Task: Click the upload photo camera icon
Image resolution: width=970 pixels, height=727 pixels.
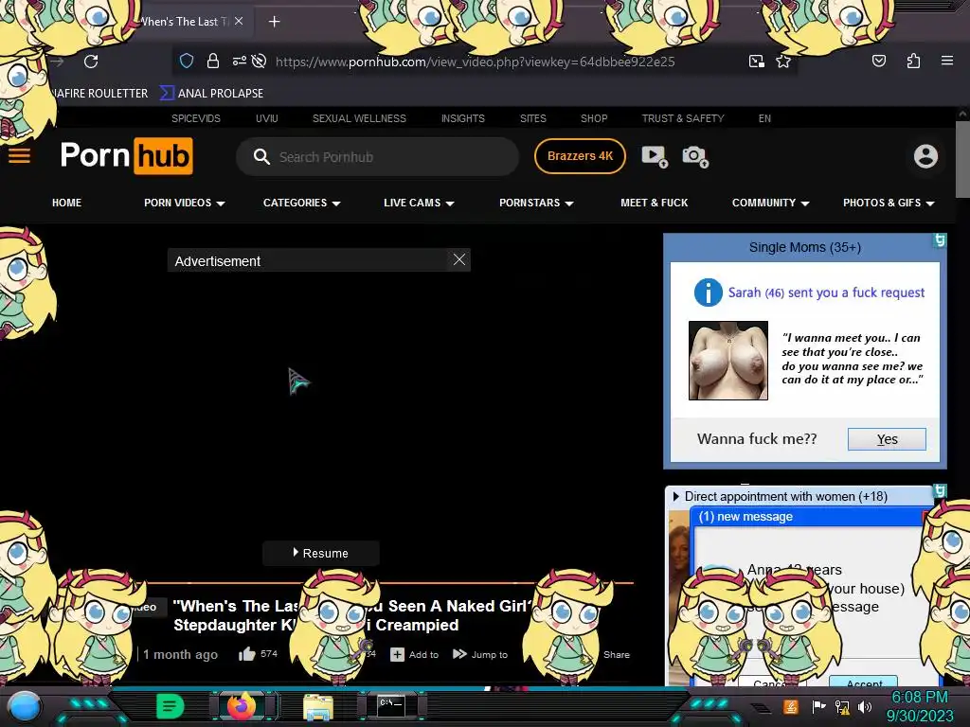Action: tap(694, 156)
